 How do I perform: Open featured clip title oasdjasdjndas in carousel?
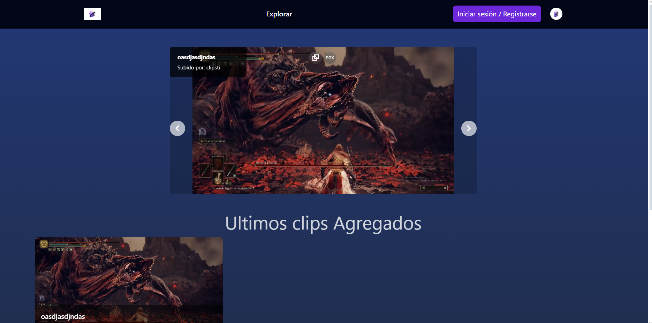(x=196, y=57)
